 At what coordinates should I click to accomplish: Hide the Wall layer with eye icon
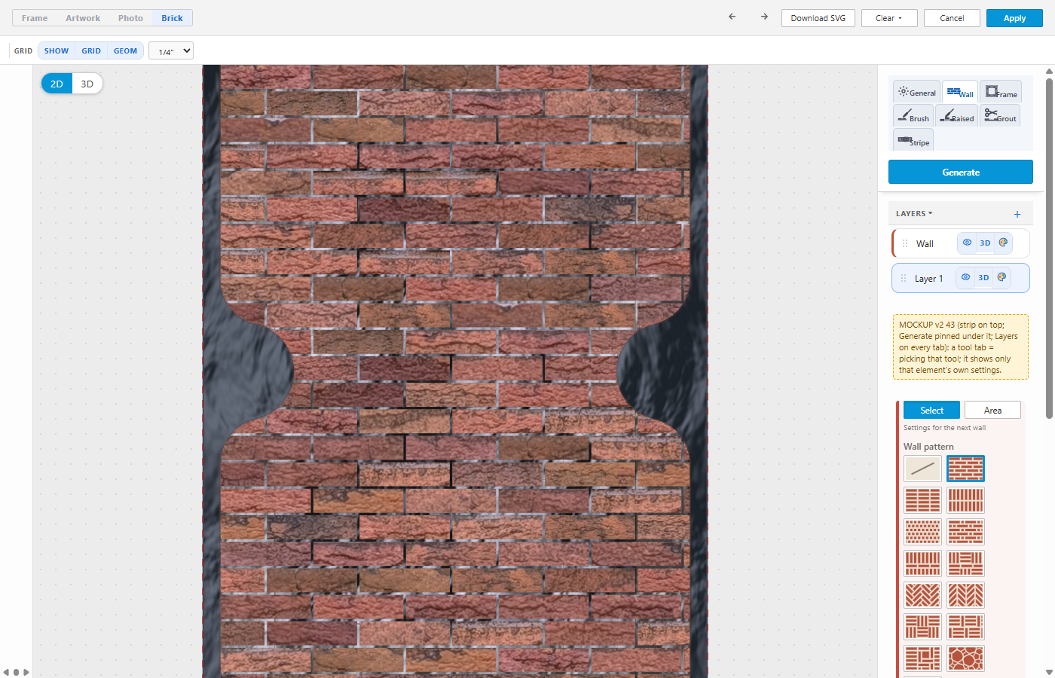pos(968,243)
